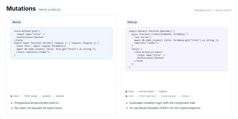Select the Remix badge label
The height and width of the screenshot is (119, 238).
16,22
